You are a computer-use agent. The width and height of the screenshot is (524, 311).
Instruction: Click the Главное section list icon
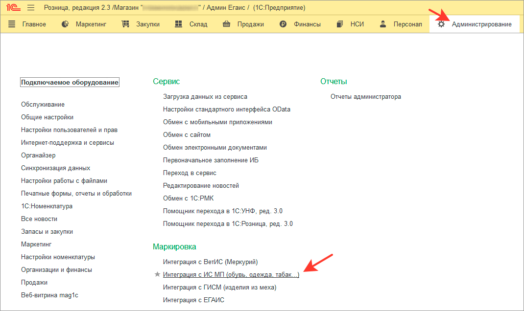point(12,24)
